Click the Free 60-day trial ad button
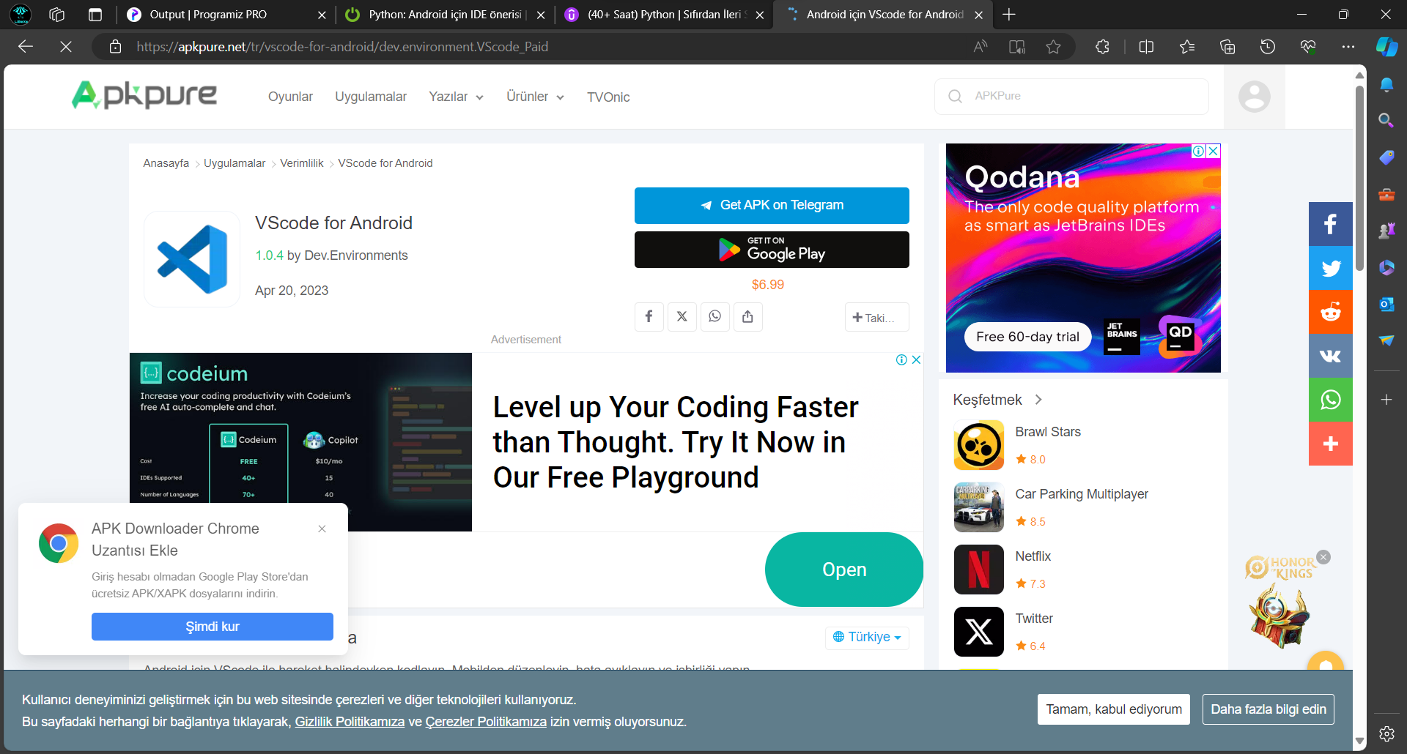Image resolution: width=1407 pixels, height=754 pixels. (1027, 337)
